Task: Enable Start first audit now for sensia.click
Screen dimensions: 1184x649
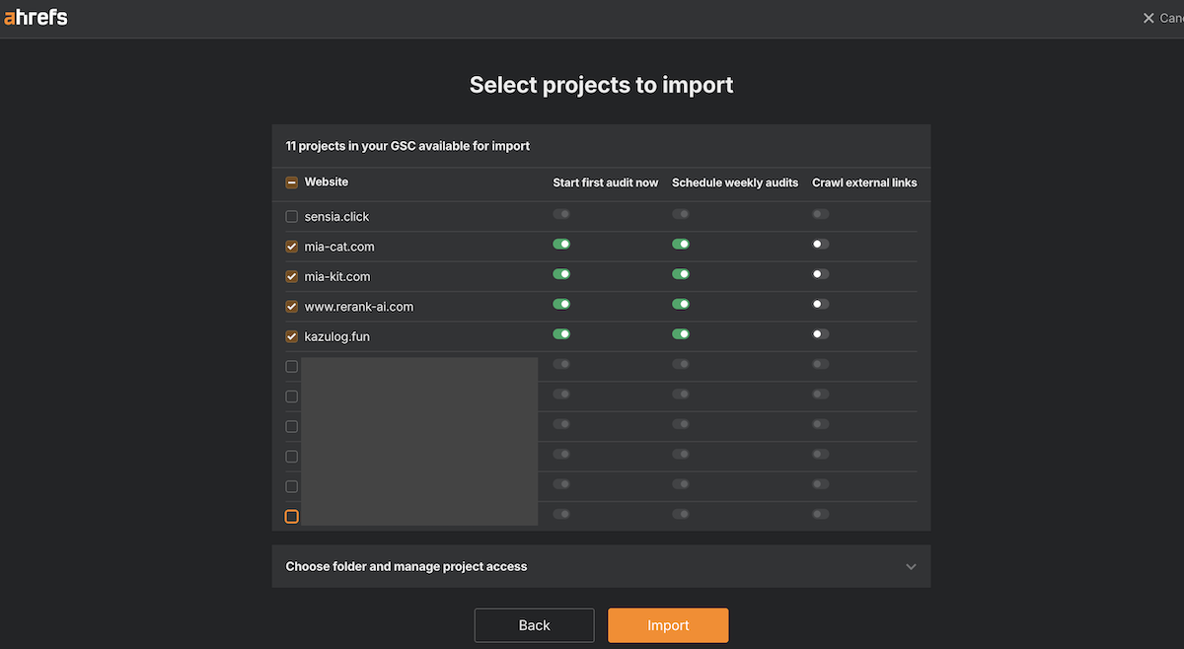Action: [561, 213]
